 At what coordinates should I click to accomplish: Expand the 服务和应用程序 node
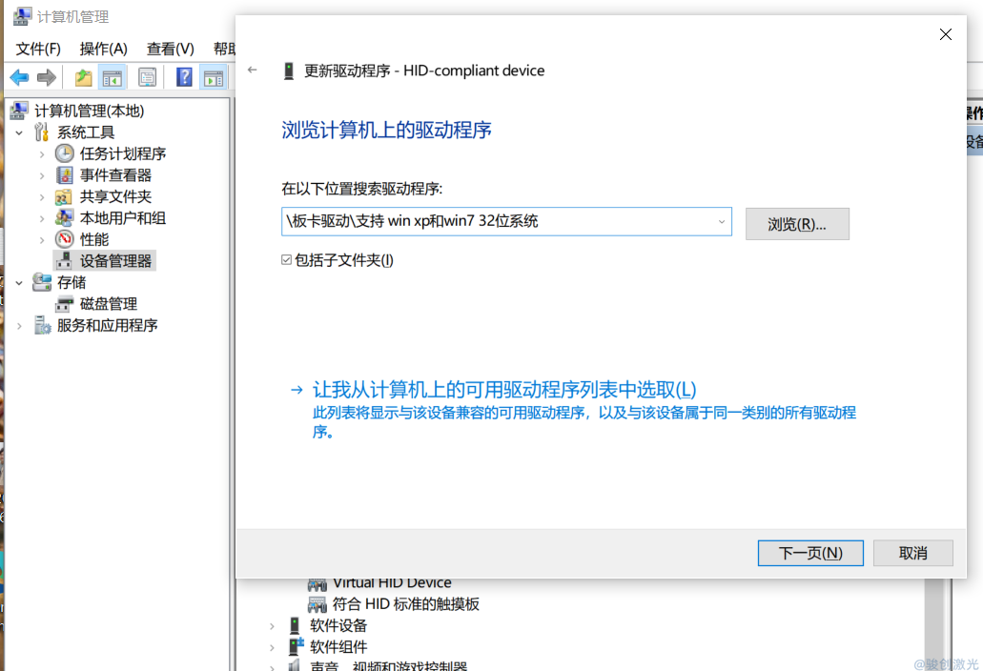(x=19, y=326)
